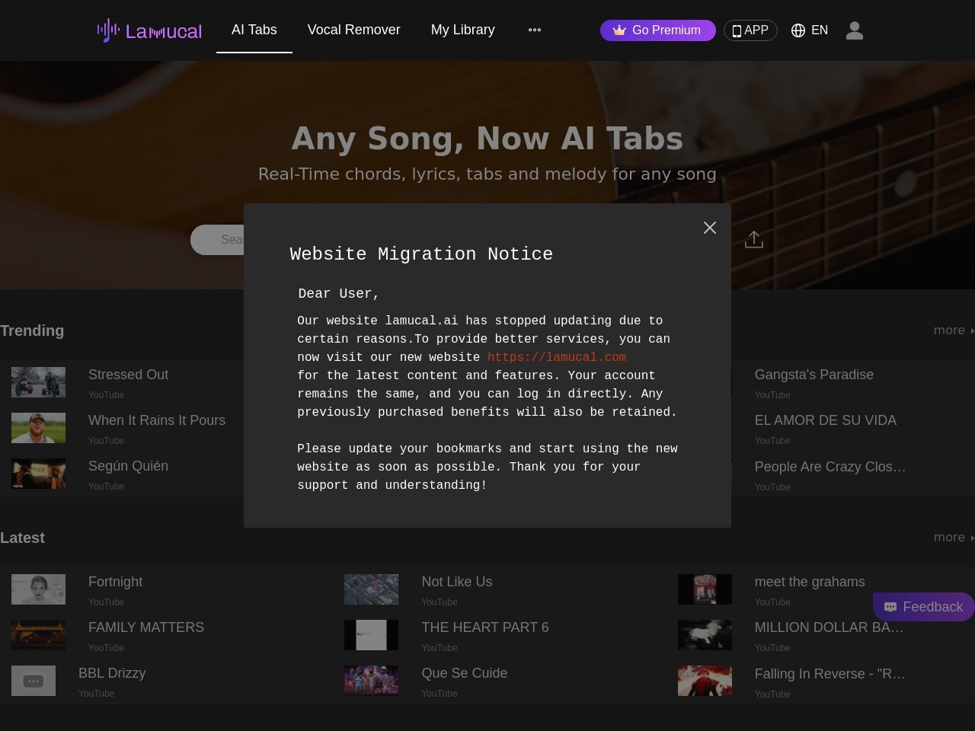
Task: Show more Trending songs
Action: (954, 330)
